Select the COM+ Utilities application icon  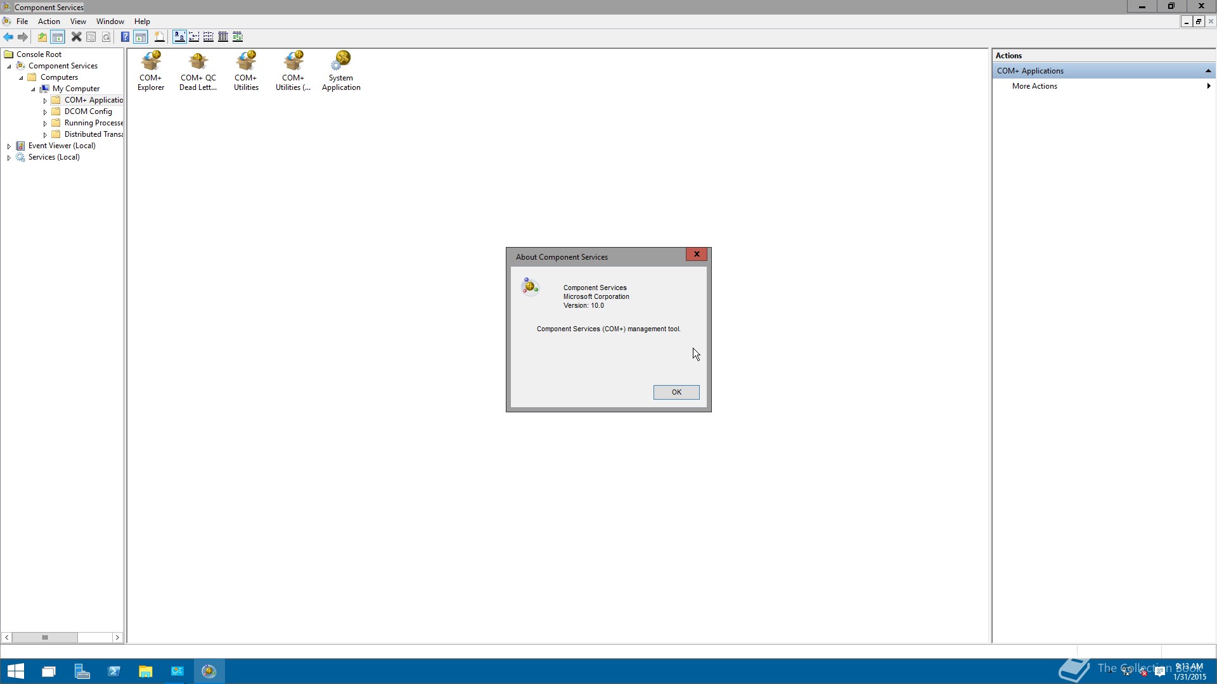pos(246,71)
